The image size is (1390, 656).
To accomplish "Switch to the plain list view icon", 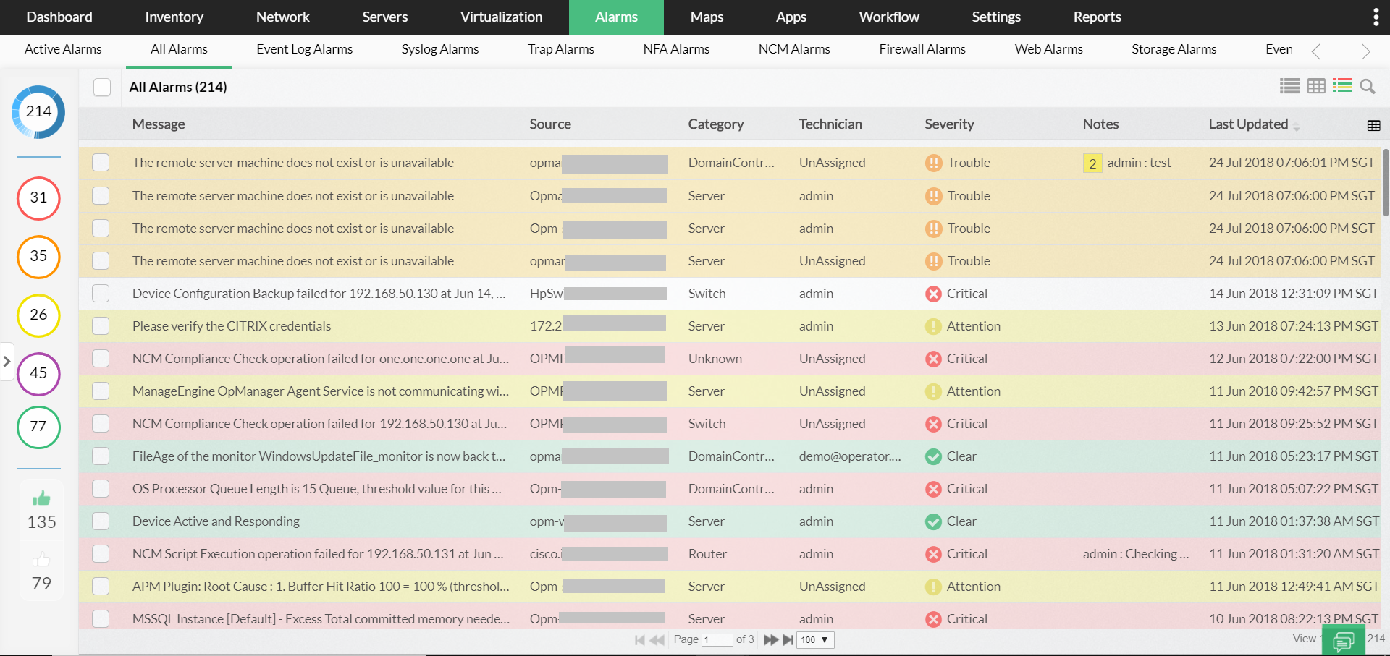I will coord(1289,86).
